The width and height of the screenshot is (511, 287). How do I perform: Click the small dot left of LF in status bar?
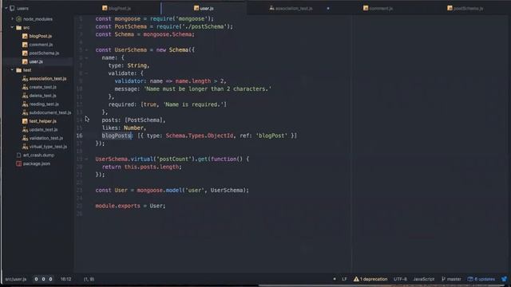pyautogui.click(x=335, y=279)
